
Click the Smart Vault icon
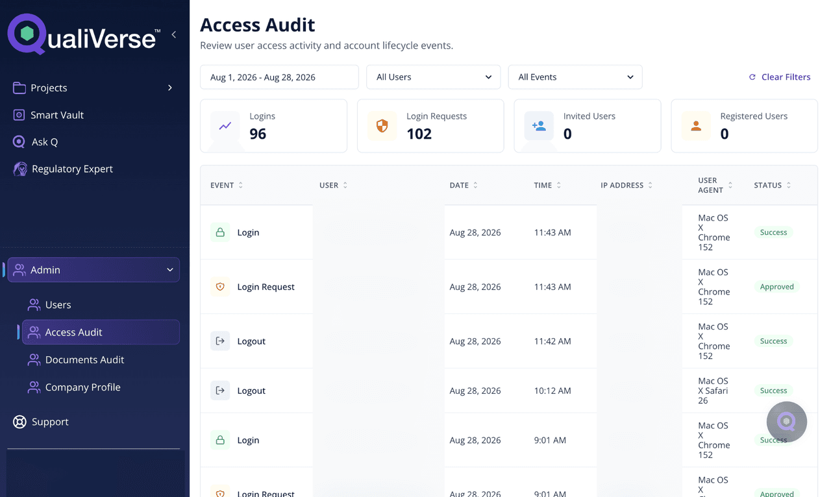click(x=19, y=115)
